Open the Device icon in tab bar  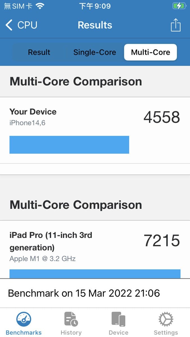pos(118,320)
